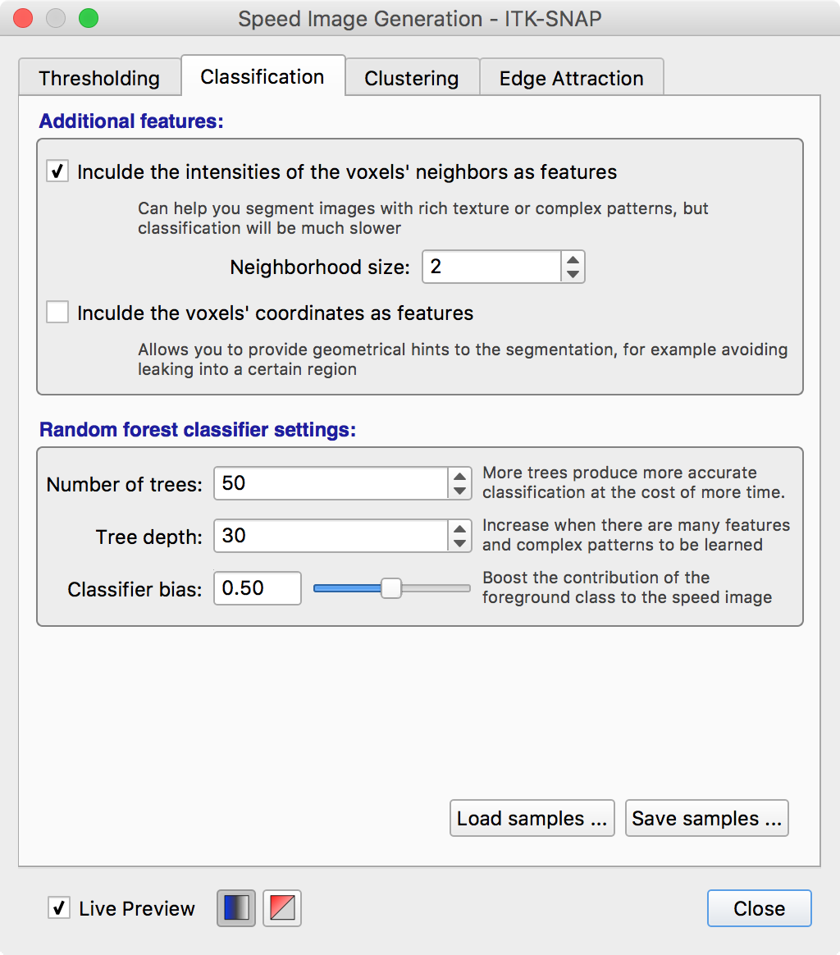The height and width of the screenshot is (955, 840).
Task: Decrease Tree depth using down arrow
Action: tap(460, 543)
